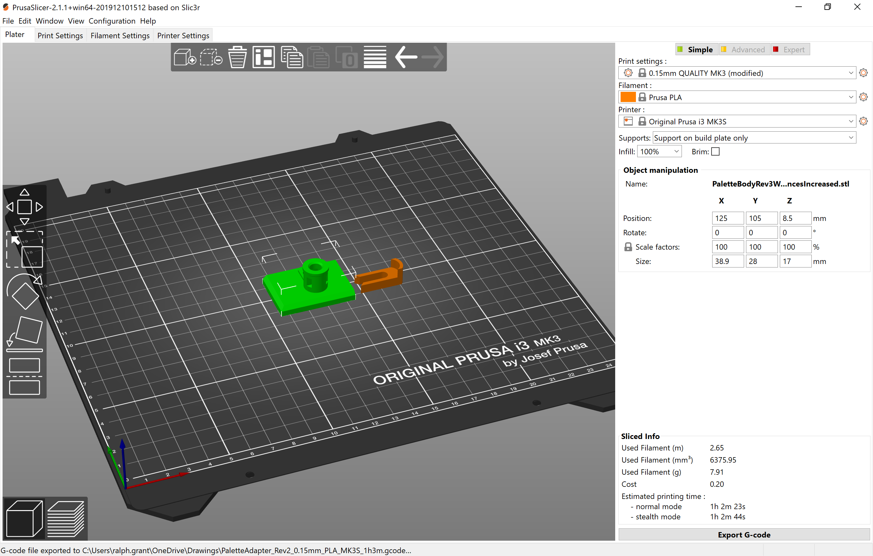Select Advanced mode
The image size is (873, 556).
point(744,50)
